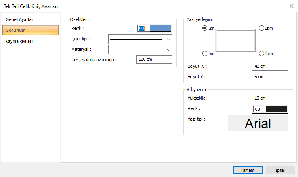Open the Genel Ayarlar section
Viewport: 298px width, 177px height.
tap(19, 19)
